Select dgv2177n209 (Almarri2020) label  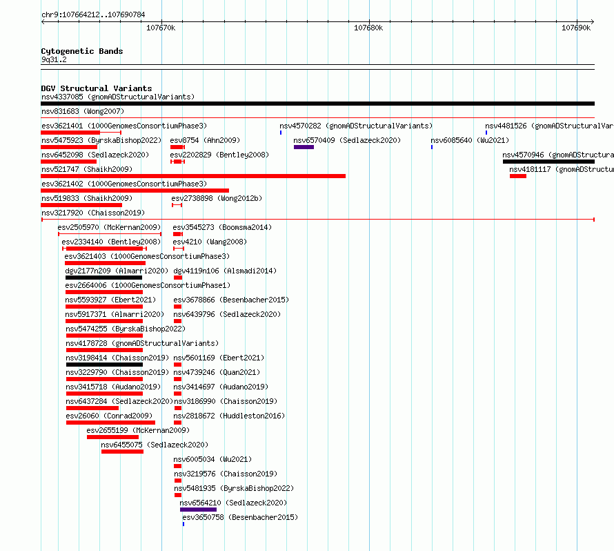[x=117, y=271]
